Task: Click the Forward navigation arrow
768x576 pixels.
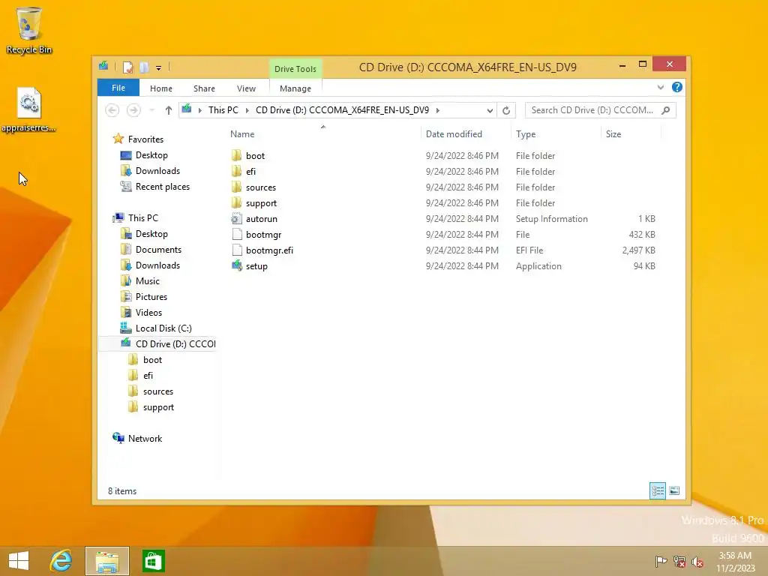Action: 133,110
